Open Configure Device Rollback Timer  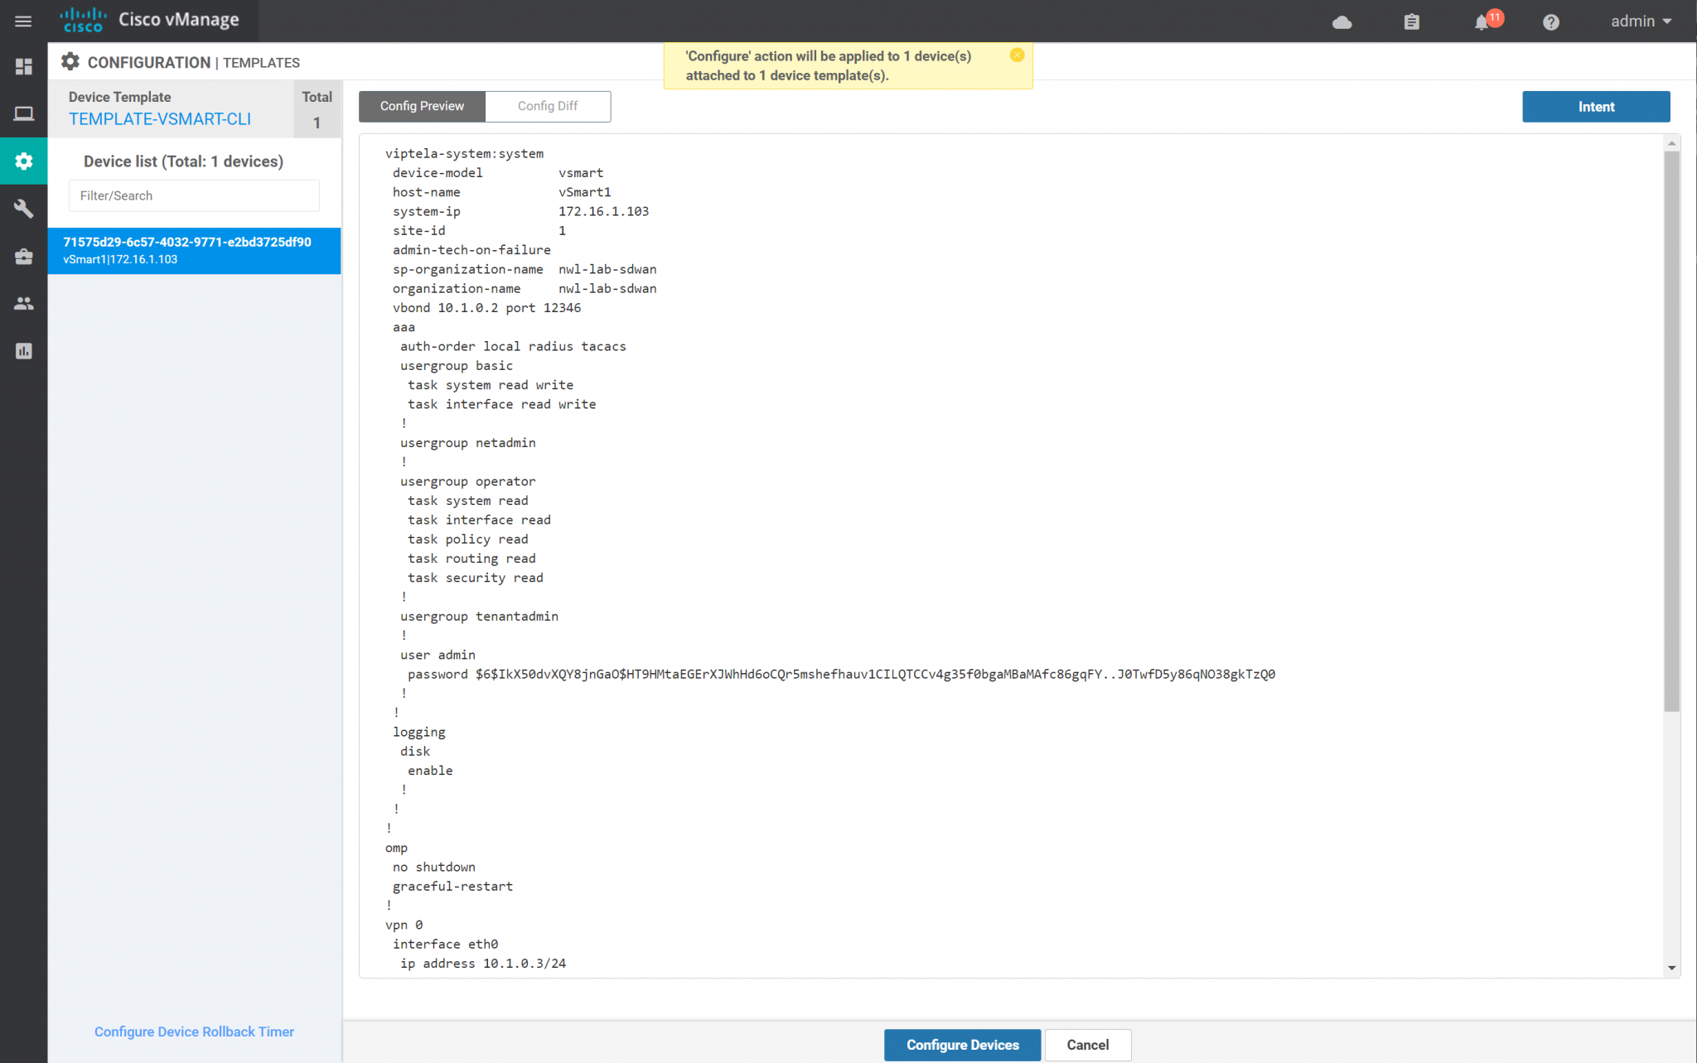coord(193,1032)
